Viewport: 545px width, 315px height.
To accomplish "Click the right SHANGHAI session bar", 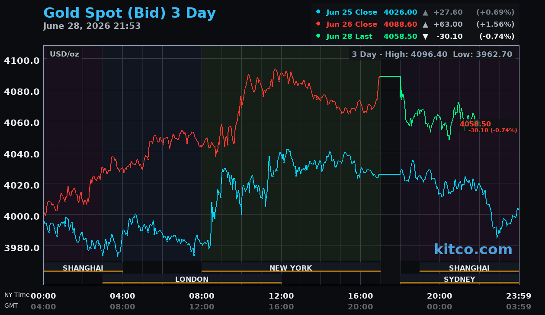I will [x=469, y=268].
